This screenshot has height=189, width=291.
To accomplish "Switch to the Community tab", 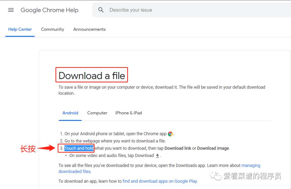I will click(x=53, y=29).
